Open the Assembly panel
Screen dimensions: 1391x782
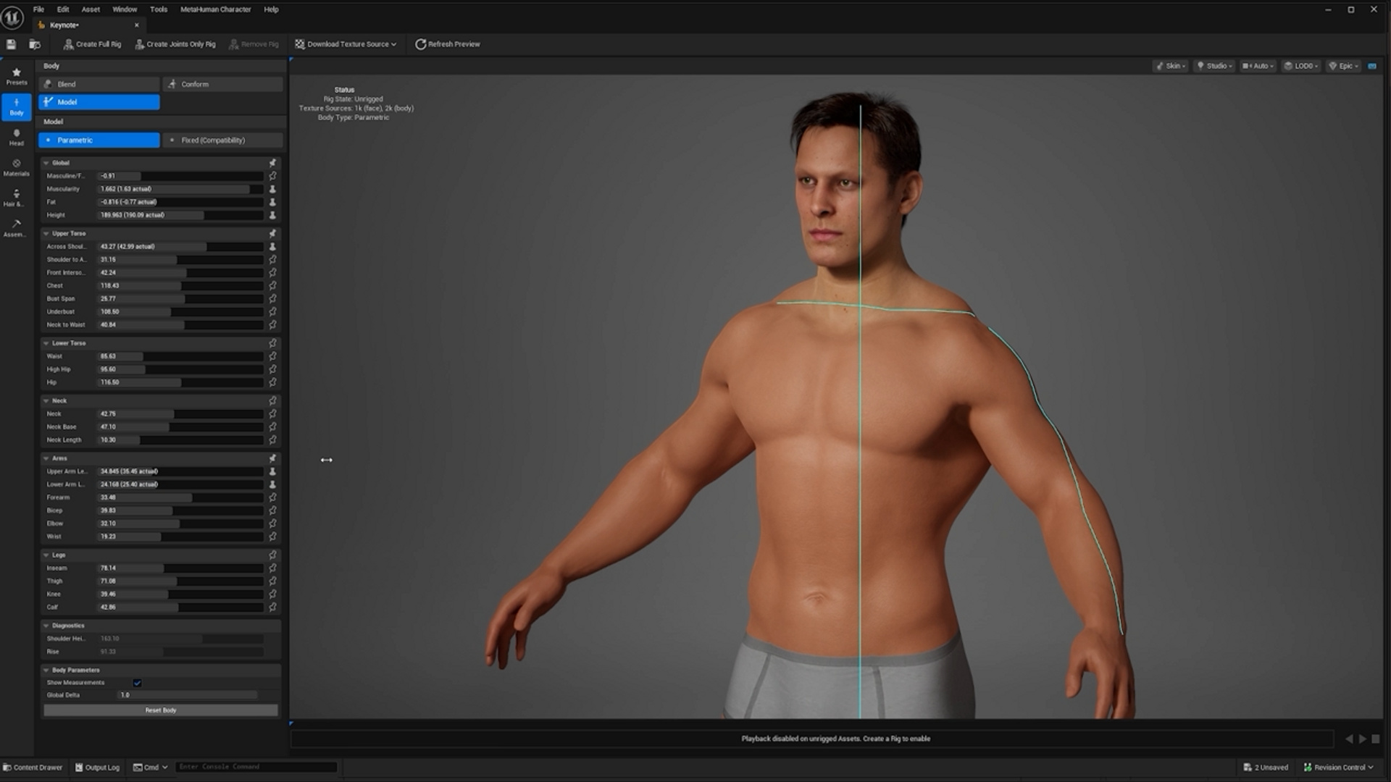(x=16, y=228)
